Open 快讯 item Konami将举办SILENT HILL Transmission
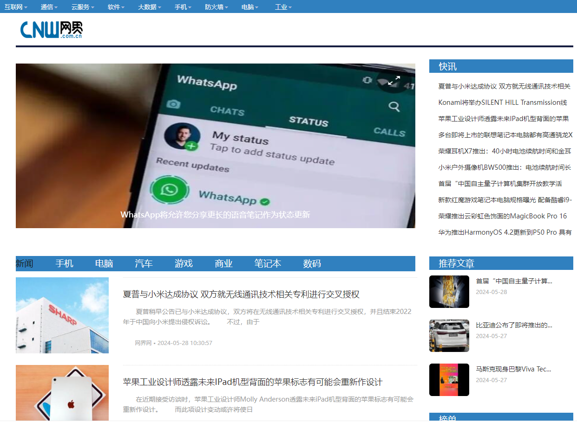The height and width of the screenshot is (422, 577). [x=503, y=102]
